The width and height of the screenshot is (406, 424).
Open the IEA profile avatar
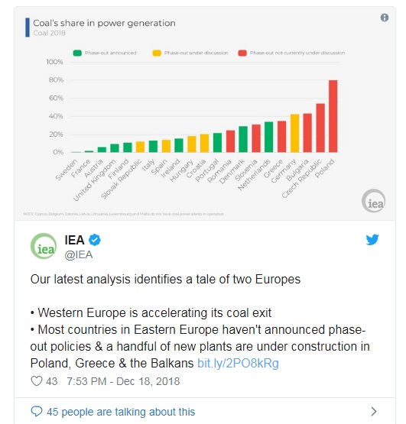[x=44, y=246]
